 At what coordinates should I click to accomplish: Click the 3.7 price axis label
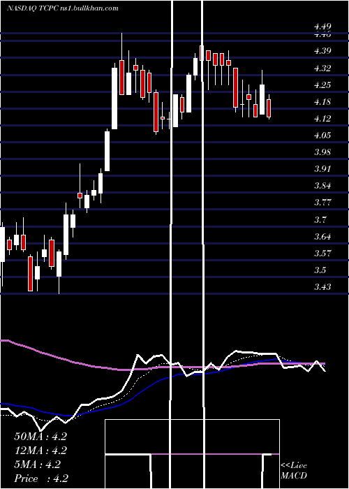(320, 220)
